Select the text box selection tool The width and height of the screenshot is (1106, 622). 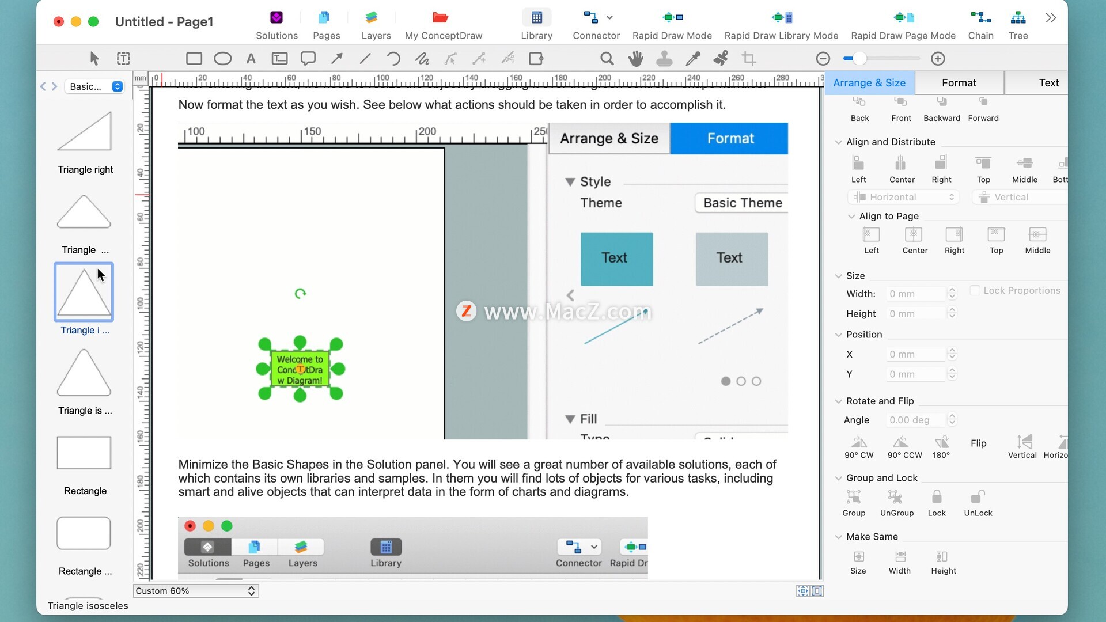[123, 58]
